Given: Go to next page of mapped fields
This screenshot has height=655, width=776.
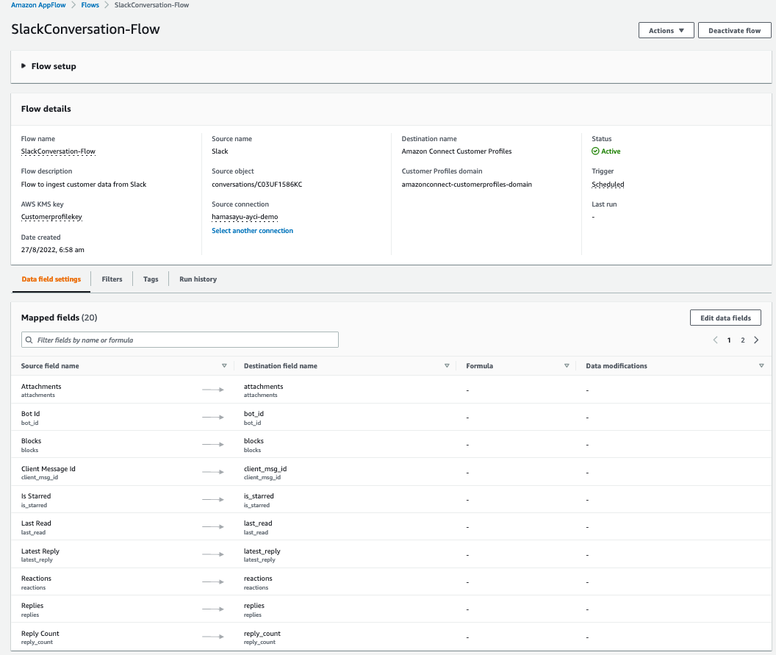Looking at the screenshot, I should point(757,340).
